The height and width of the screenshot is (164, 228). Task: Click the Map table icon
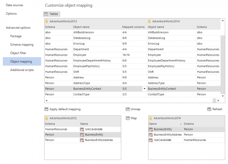pos(128,118)
